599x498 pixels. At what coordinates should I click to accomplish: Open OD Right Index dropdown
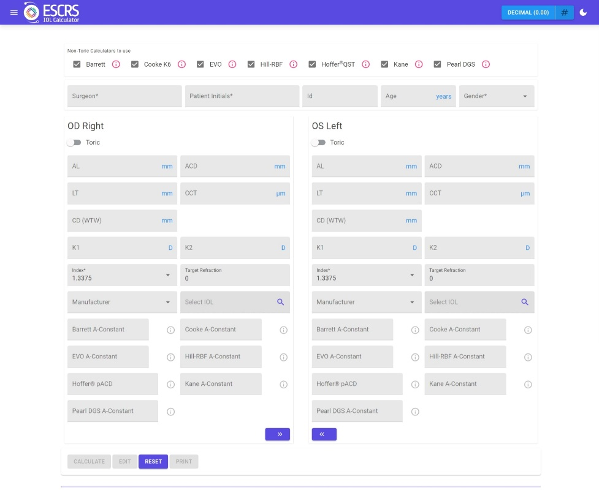tap(122, 275)
